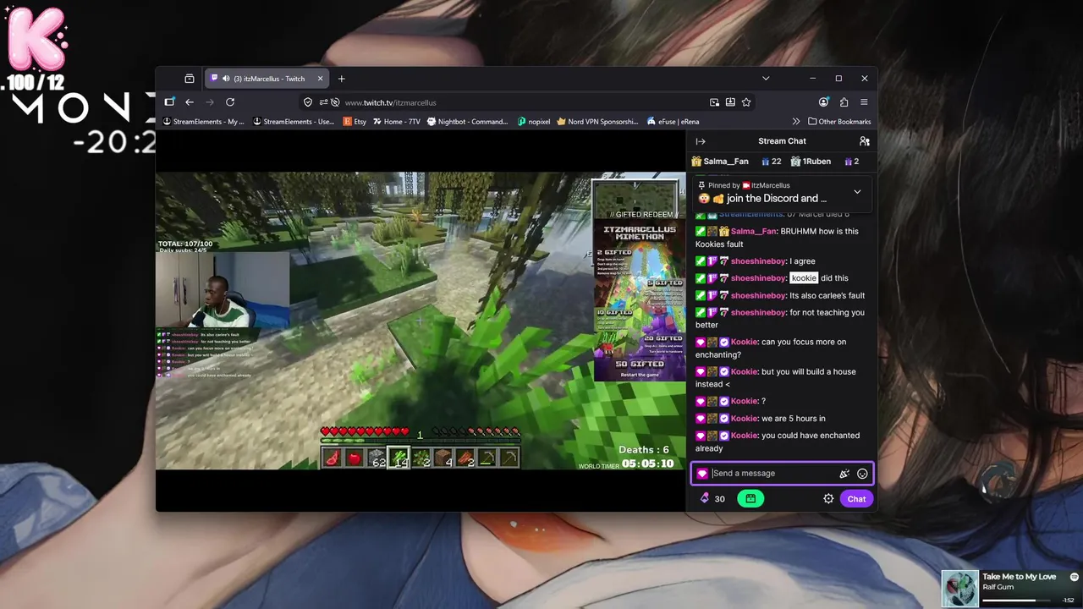Open the Firefox account icon
This screenshot has width=1083, height=609.
[x=824, y=102]
